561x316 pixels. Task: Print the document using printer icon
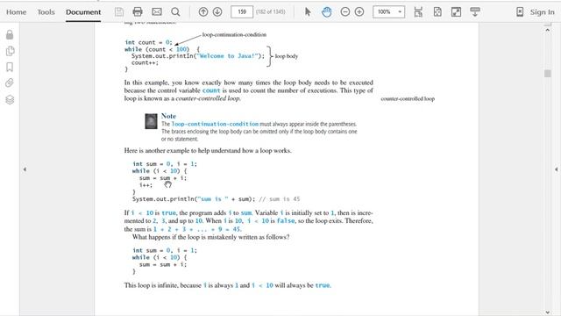tap(138, 11)
